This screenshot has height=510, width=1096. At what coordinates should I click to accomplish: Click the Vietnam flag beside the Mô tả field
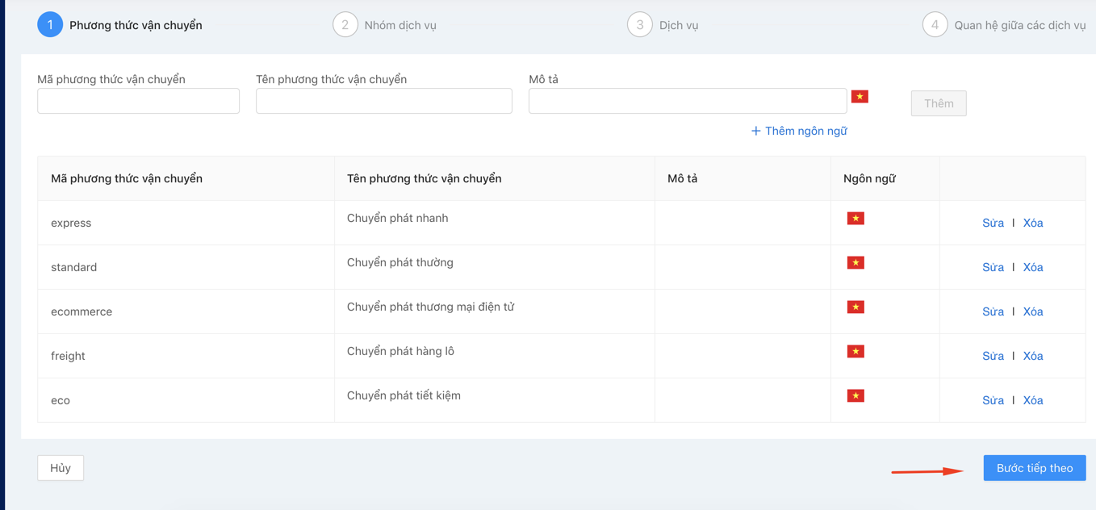tap(860, 97)
